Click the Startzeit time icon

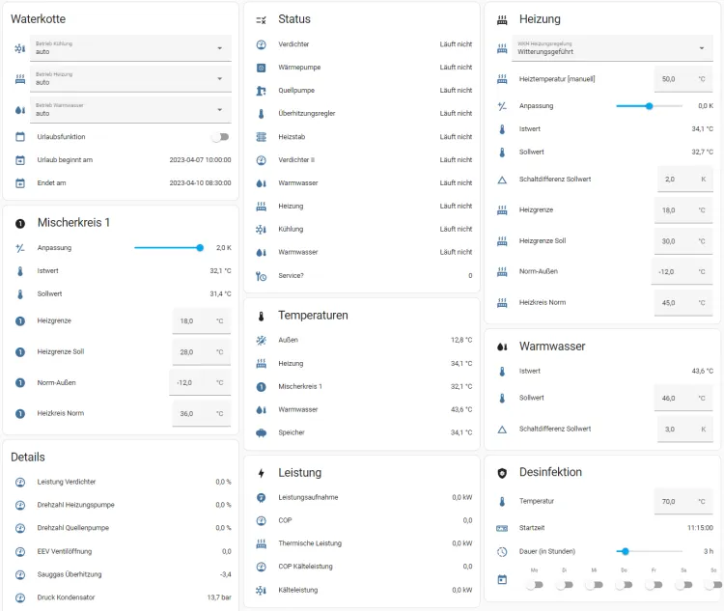click(x=502, y=528)
